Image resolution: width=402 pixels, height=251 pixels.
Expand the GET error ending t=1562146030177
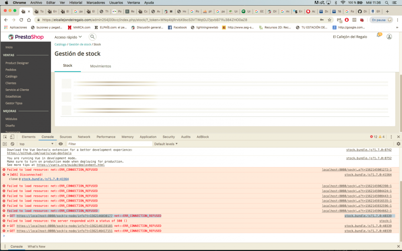[x=8, y=216]
